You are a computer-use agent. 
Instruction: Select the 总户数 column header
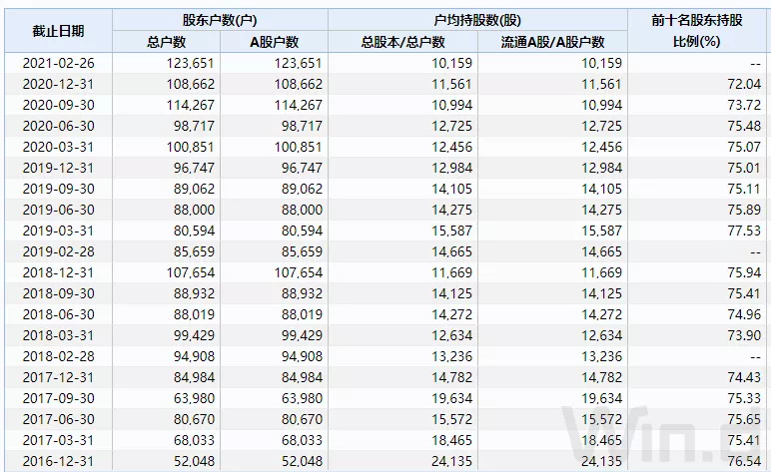(165, 41)
